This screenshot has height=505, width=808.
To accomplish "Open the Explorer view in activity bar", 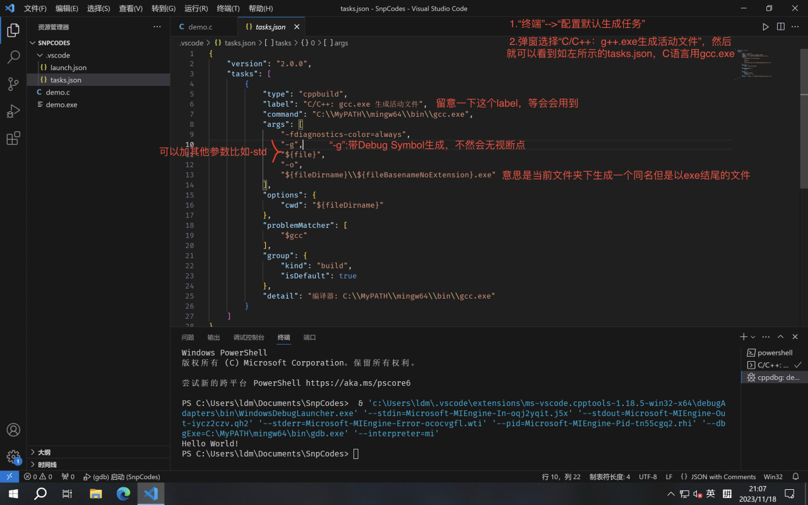I will coord(13,30).
